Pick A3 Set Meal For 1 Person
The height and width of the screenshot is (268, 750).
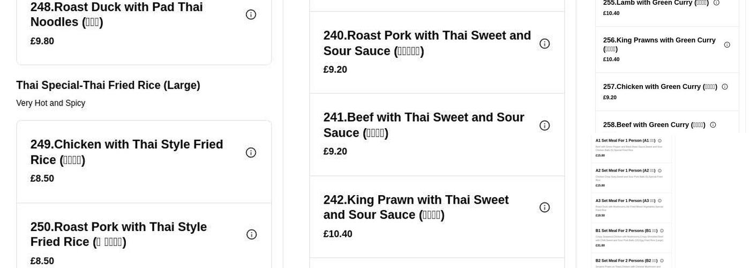[625, 201]
